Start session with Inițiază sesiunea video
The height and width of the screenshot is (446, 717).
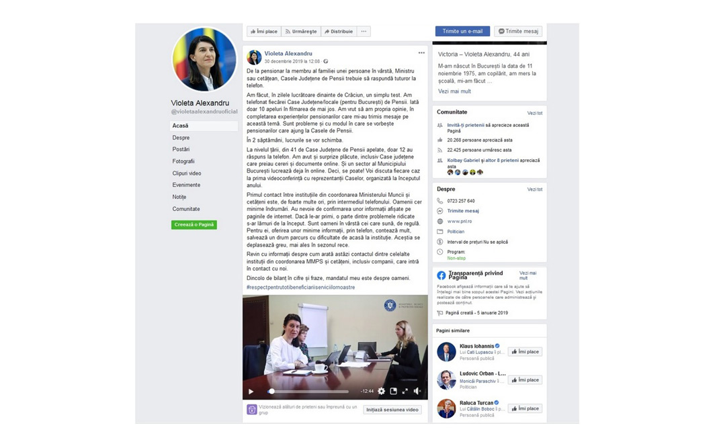[392, 410]
